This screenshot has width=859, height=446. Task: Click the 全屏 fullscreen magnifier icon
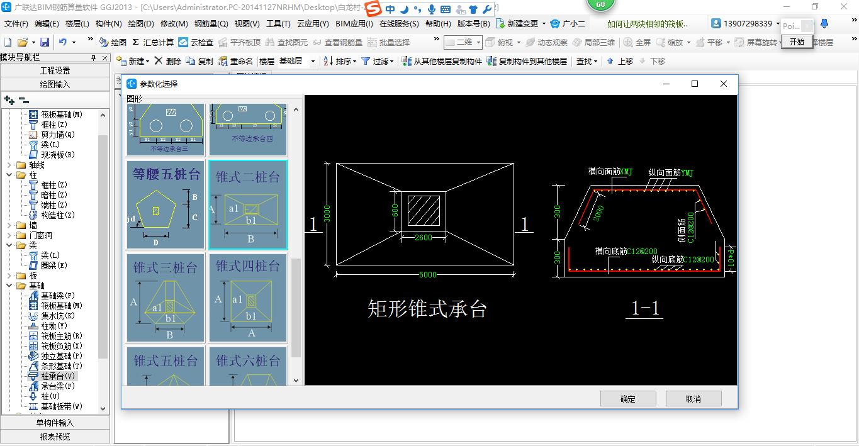tap(628, 42)
